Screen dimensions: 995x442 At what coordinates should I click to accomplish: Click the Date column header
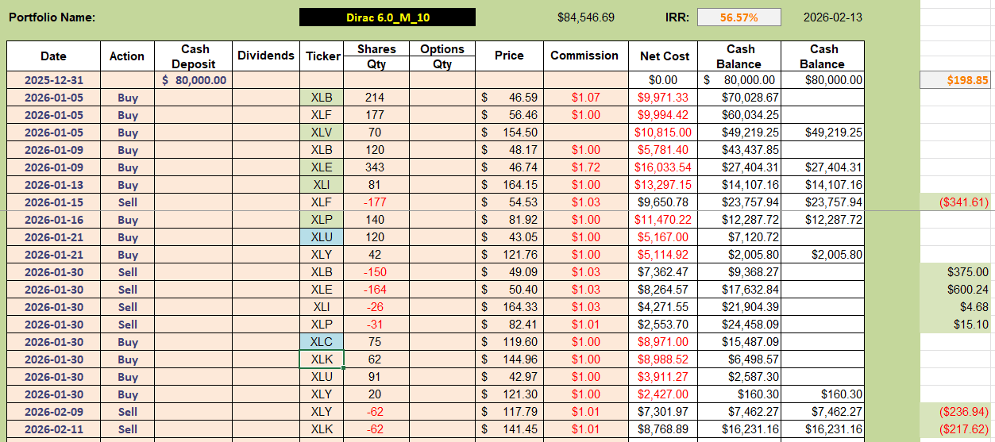[53, 56]
